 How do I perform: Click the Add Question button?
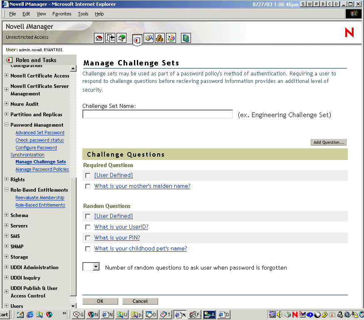tap(328, 142)
